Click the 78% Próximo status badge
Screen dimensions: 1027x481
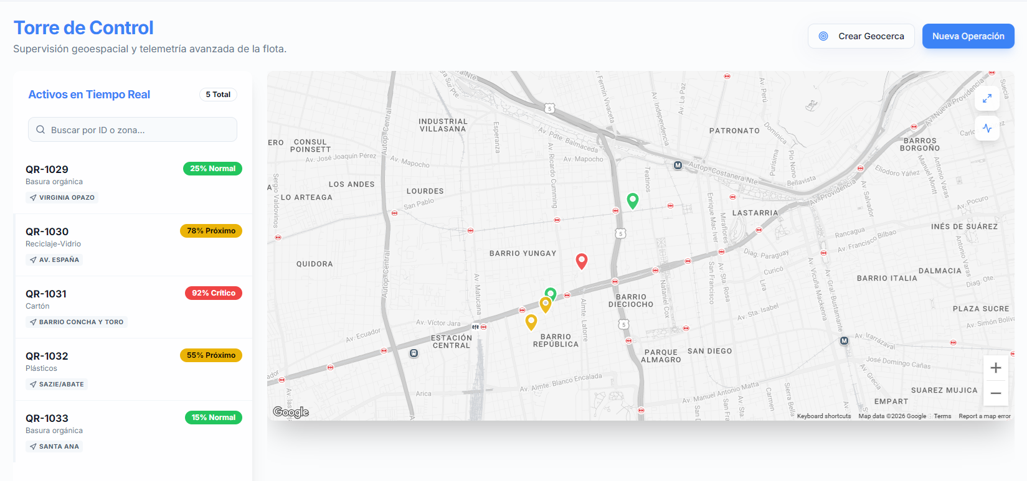point(211,231)
